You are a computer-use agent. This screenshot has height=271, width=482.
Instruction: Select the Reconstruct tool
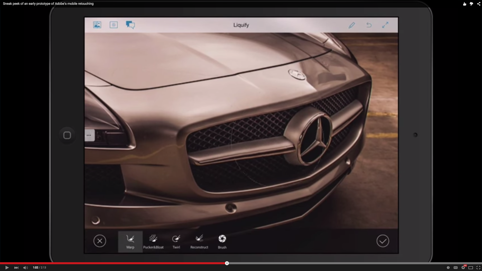click(199, 242)
